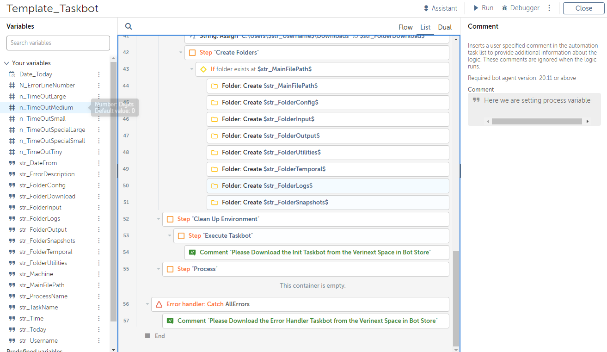
Task: Open options menu for Date_Today variable
Action: (98, 74)
